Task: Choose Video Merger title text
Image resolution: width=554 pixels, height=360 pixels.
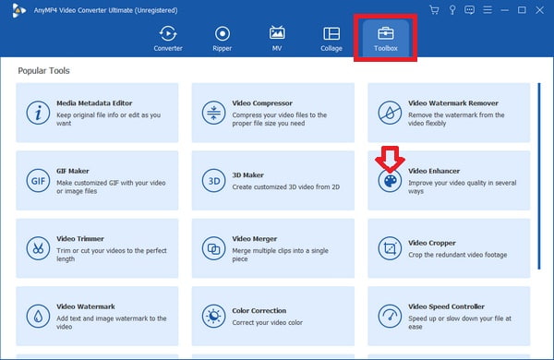Action: [255, 239]
